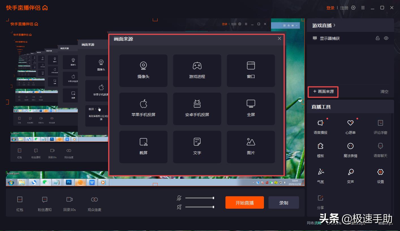
Task: Open the 变声 voice changer tool
Action: pyautogui.click(x=350, y=176)
